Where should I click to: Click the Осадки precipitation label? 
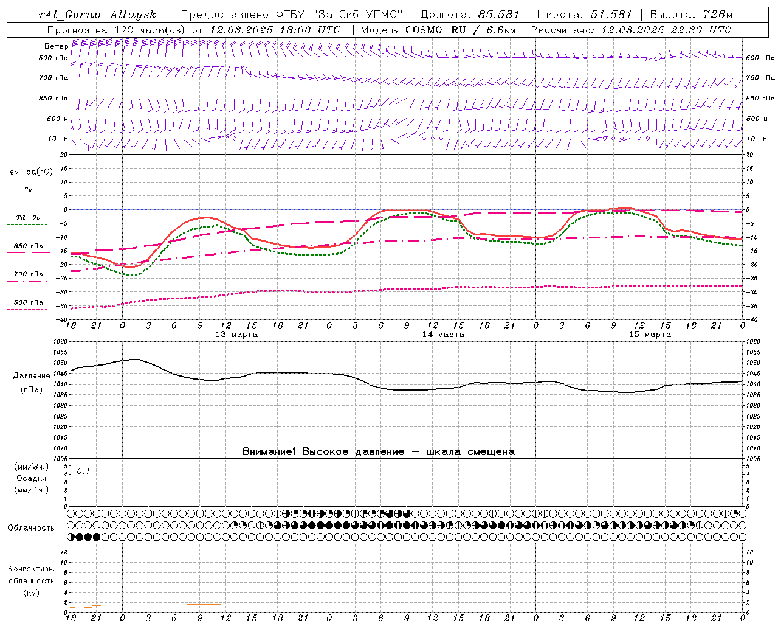31,478
